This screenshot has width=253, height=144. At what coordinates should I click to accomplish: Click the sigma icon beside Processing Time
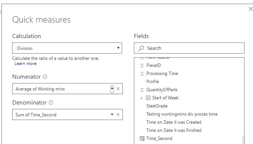(x=142, y=74)
